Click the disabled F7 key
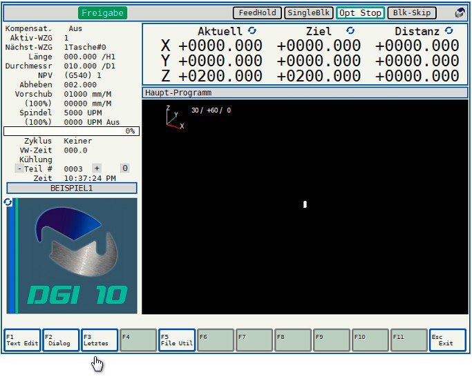The image size is (472, 379). coord(254,340)
